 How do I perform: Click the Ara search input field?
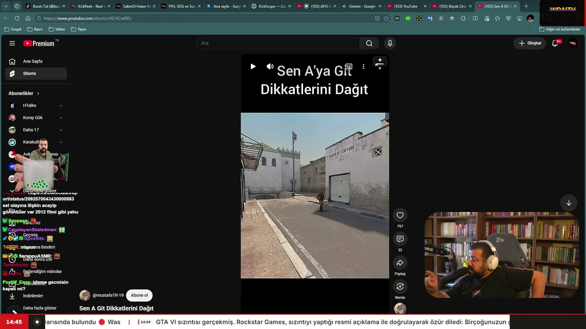[278, 43]
